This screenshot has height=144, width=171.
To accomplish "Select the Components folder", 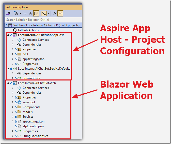I will click(x=32, y=107).
